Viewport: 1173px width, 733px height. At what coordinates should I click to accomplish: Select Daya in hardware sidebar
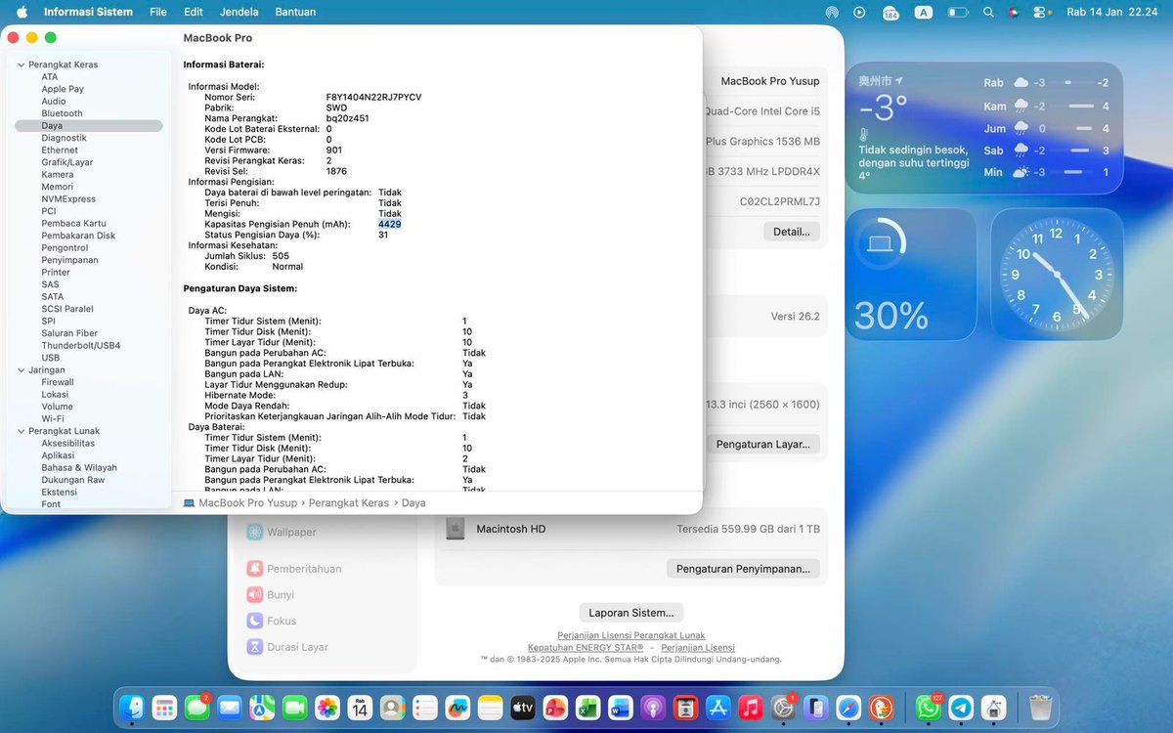(x=89, y=126)
